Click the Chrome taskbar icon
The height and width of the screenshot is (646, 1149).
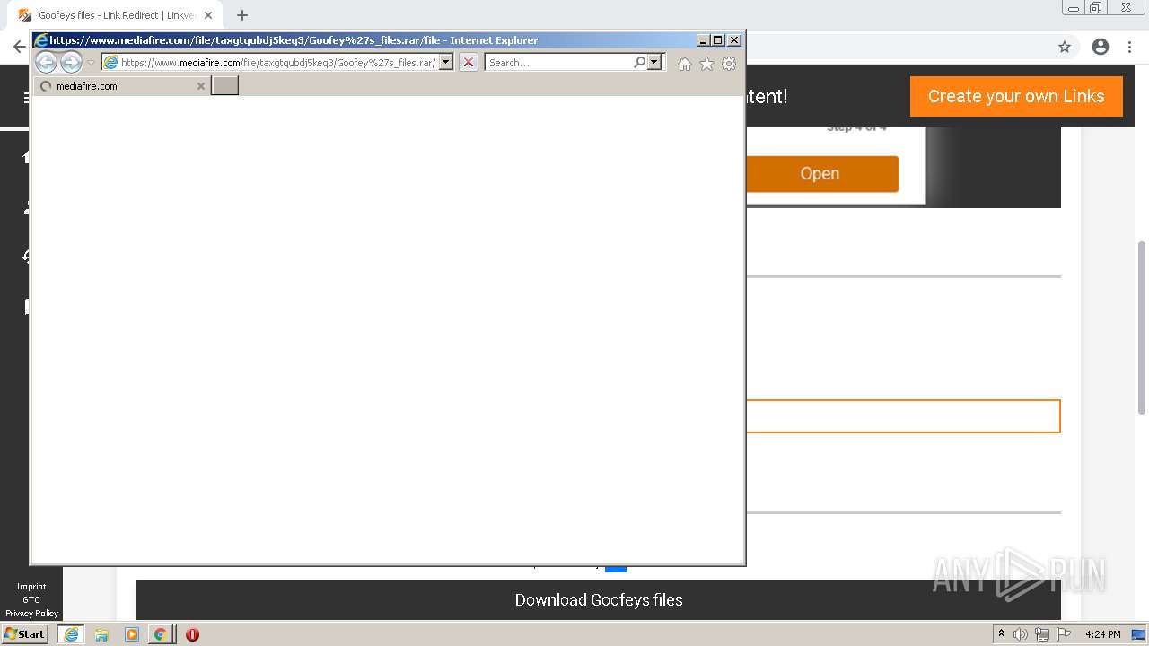click(x=160, y=634)
